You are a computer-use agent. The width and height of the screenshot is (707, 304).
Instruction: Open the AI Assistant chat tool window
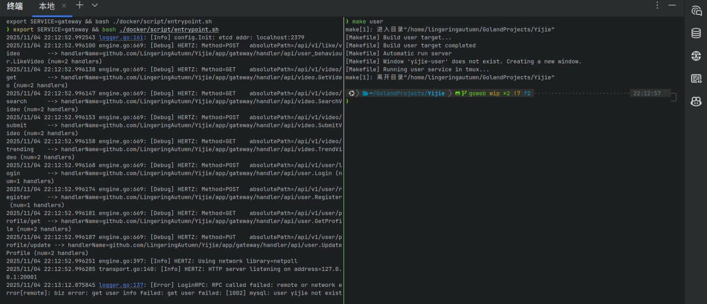[696, 11]
